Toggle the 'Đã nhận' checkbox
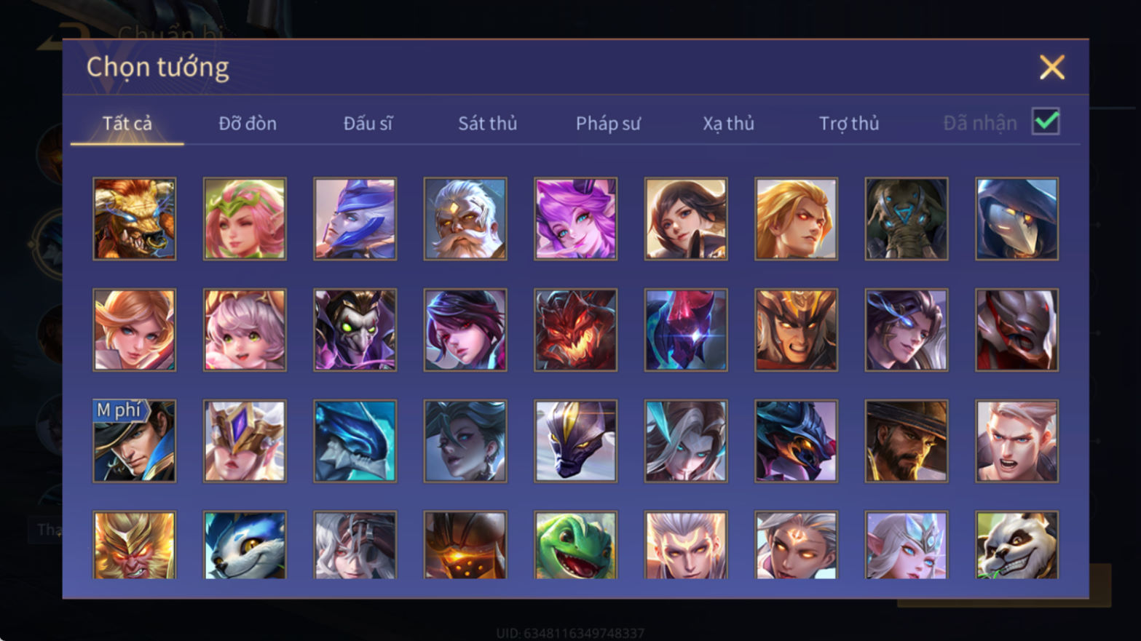1141x641 pixels. tap(1046, 122)
